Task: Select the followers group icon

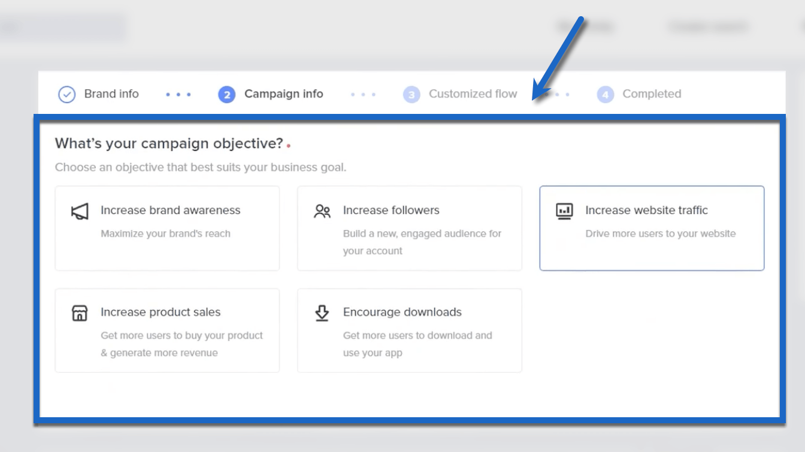Action: click(x=323, y=210)
